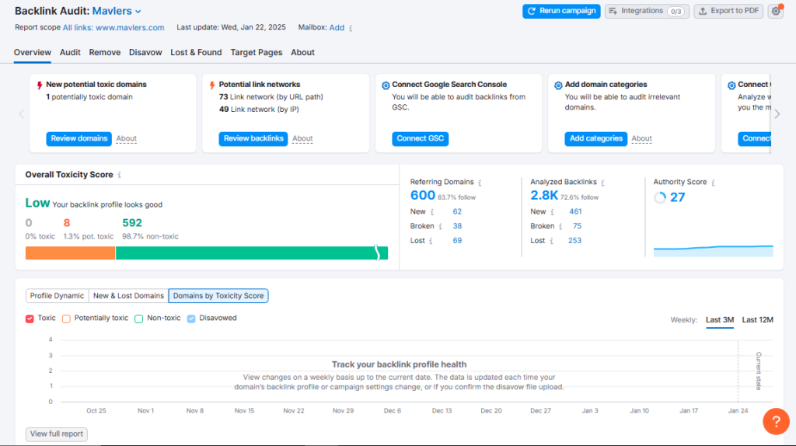Click the Mailbox Add link

pos(337,27)
